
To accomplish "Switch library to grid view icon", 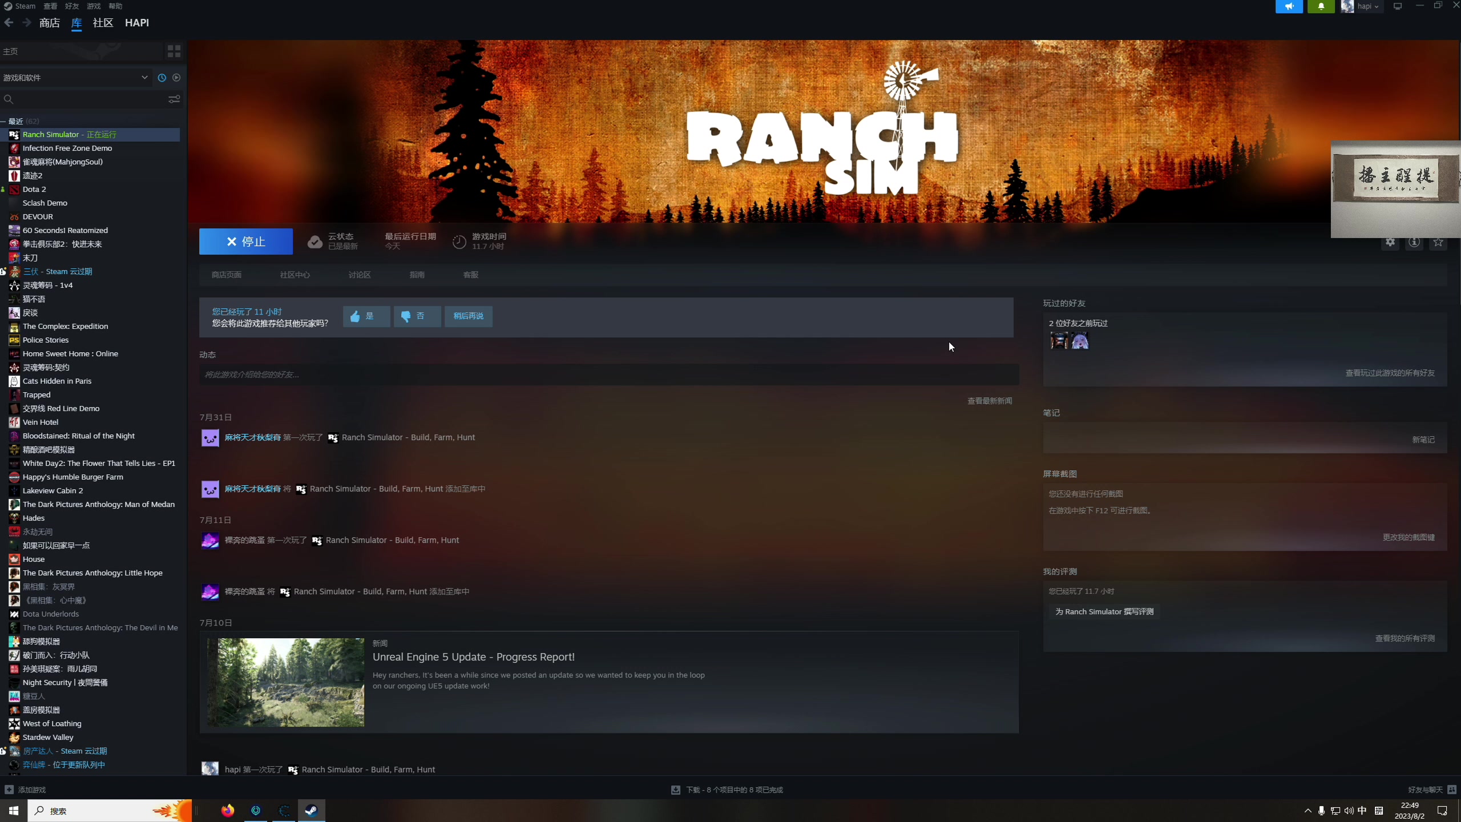I will tap(174, 51).
